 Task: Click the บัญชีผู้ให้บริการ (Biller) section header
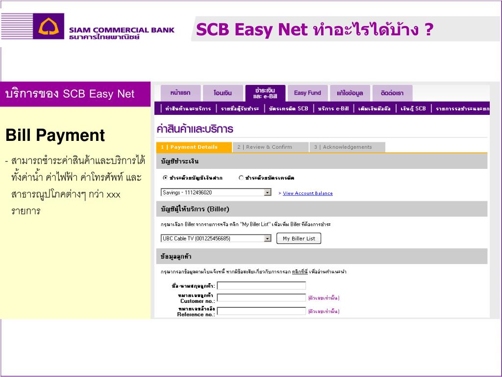coord(322,209)
